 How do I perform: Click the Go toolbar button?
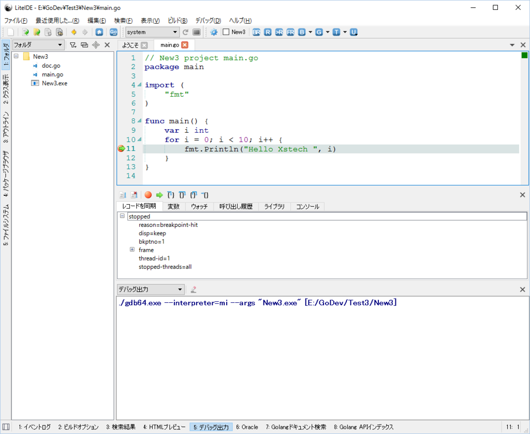(x=113, y=32)
